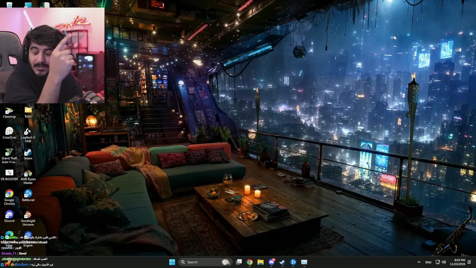476x268 pixels.
Task: Open the Steam desktop shortcut
Action: 28,154
